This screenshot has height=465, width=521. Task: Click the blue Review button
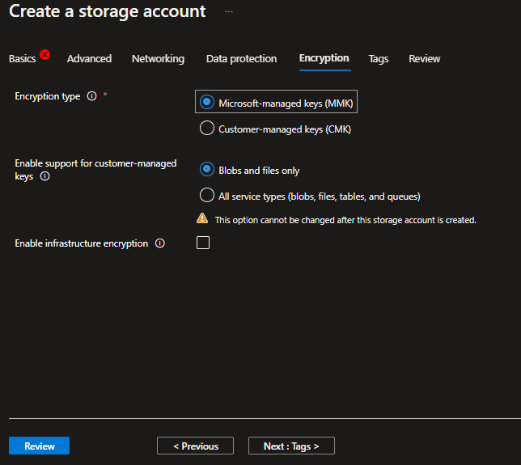39,446
